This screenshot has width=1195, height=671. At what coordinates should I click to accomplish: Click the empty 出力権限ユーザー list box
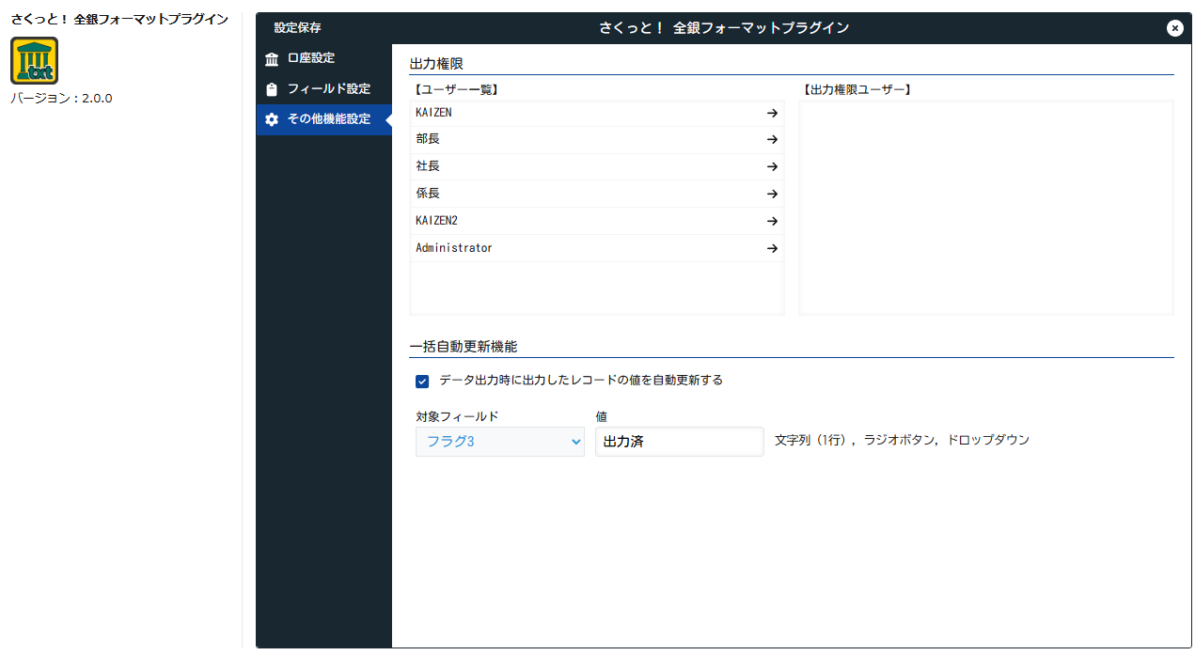click(x=986, y=208)
